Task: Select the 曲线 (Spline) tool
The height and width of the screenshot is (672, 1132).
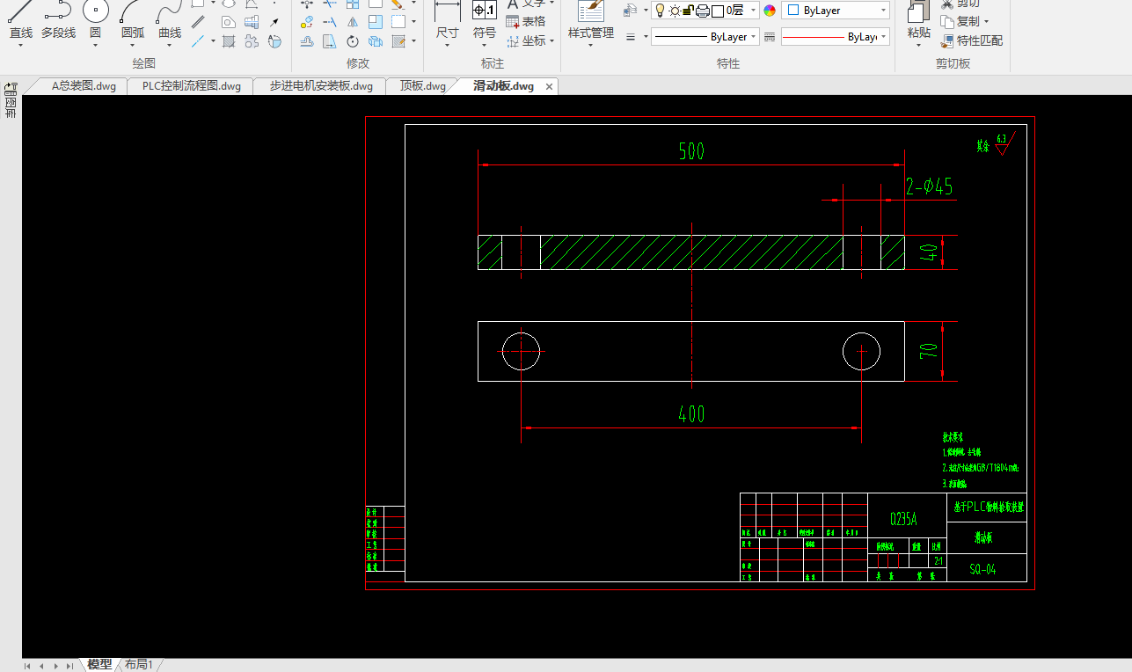Action: tap(170, 19)
